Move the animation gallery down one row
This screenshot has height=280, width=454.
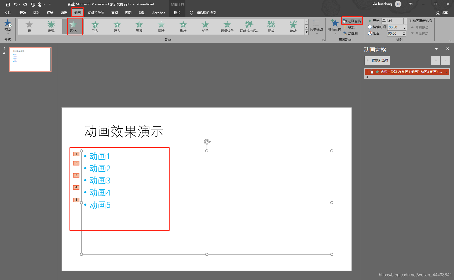pos(306,27)
